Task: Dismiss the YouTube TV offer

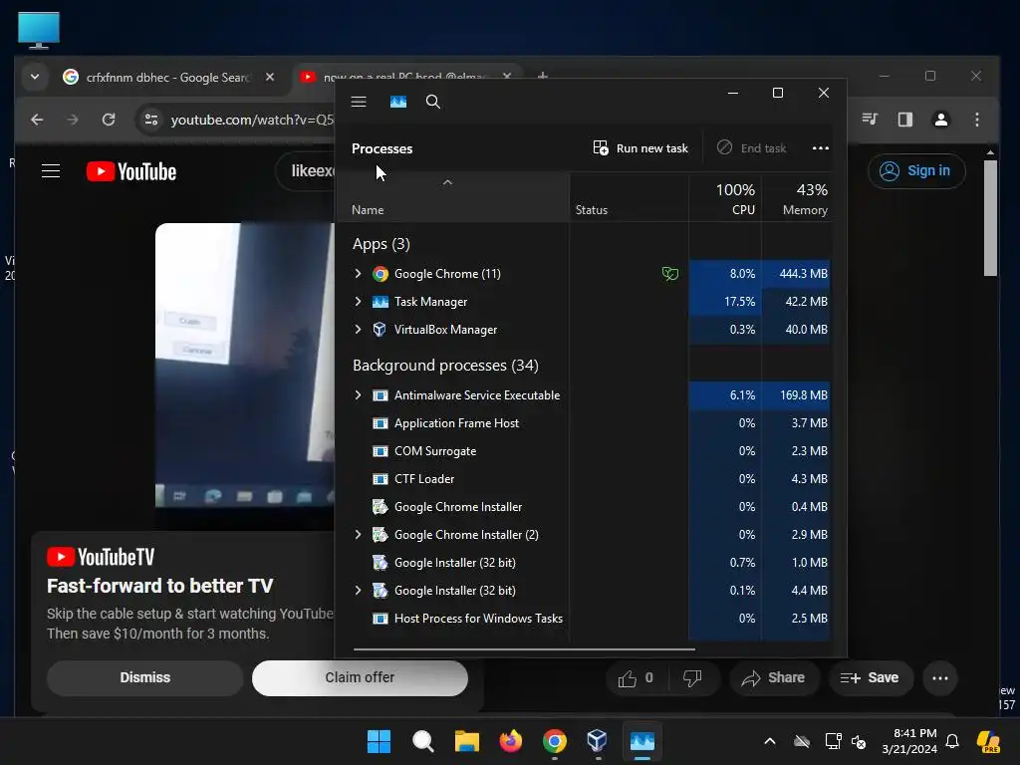Action: click(145, 677)
